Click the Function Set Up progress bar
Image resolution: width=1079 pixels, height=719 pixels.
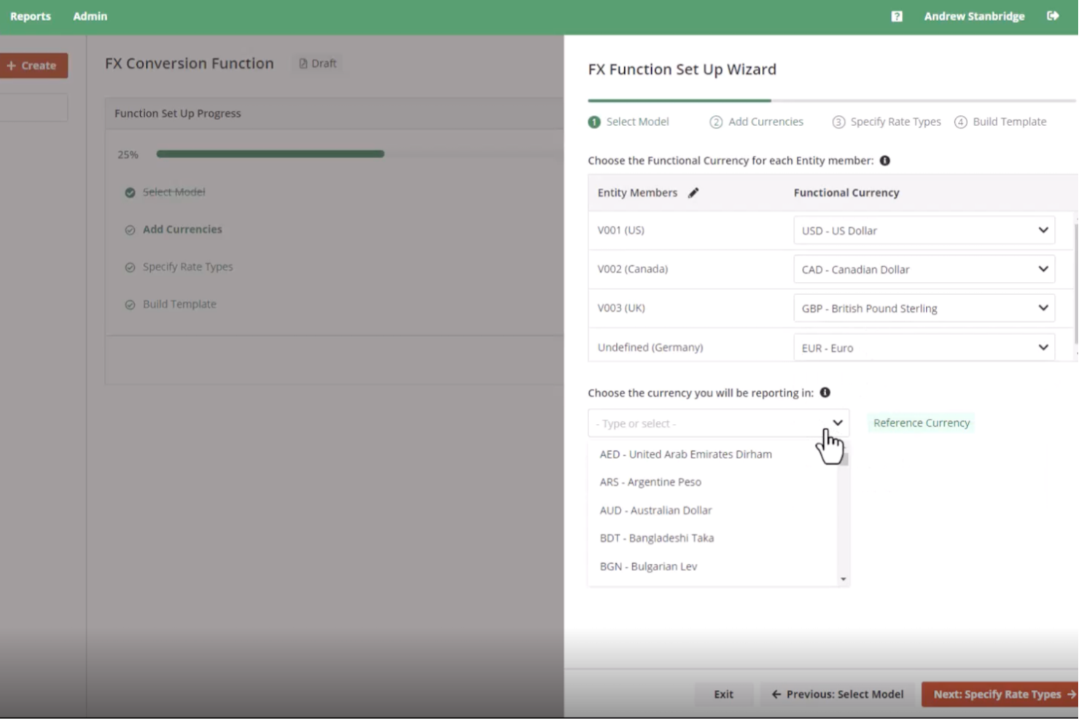[270, 154]
